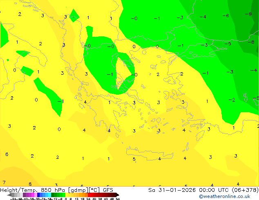
Task: Select the Height/Temp. 850 hPa title text
Action: point(33,190)
